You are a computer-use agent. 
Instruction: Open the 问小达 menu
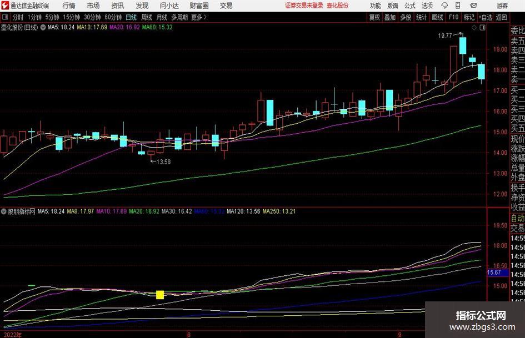[169, 6]
